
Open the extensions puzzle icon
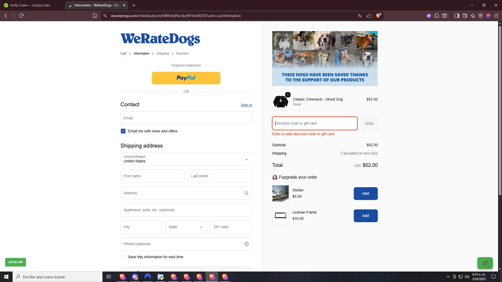point(437,16)
